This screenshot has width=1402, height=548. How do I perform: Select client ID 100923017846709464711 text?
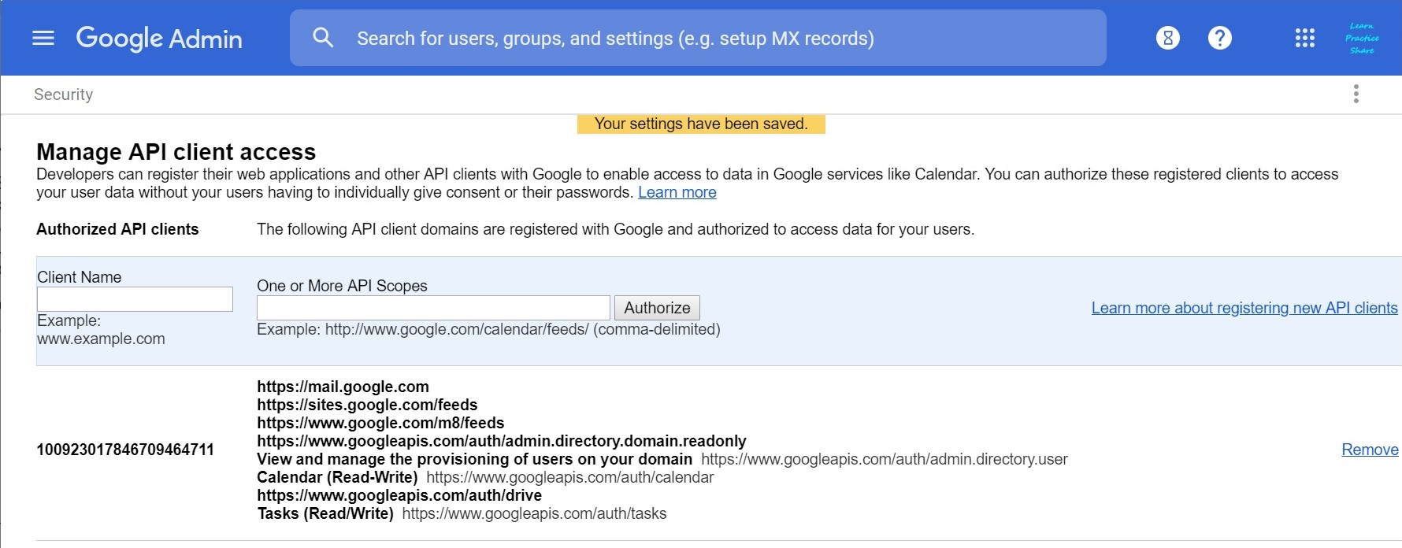pos(125,450)
